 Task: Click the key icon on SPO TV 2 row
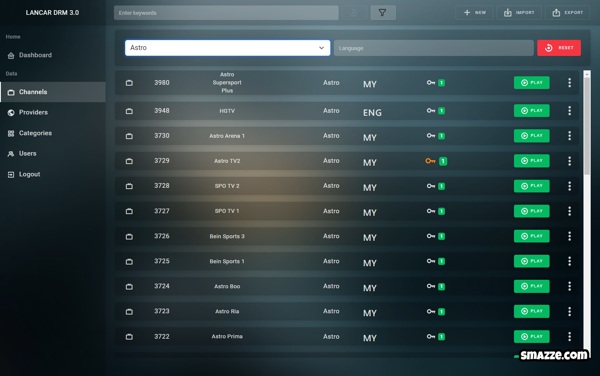pos(431,186)
